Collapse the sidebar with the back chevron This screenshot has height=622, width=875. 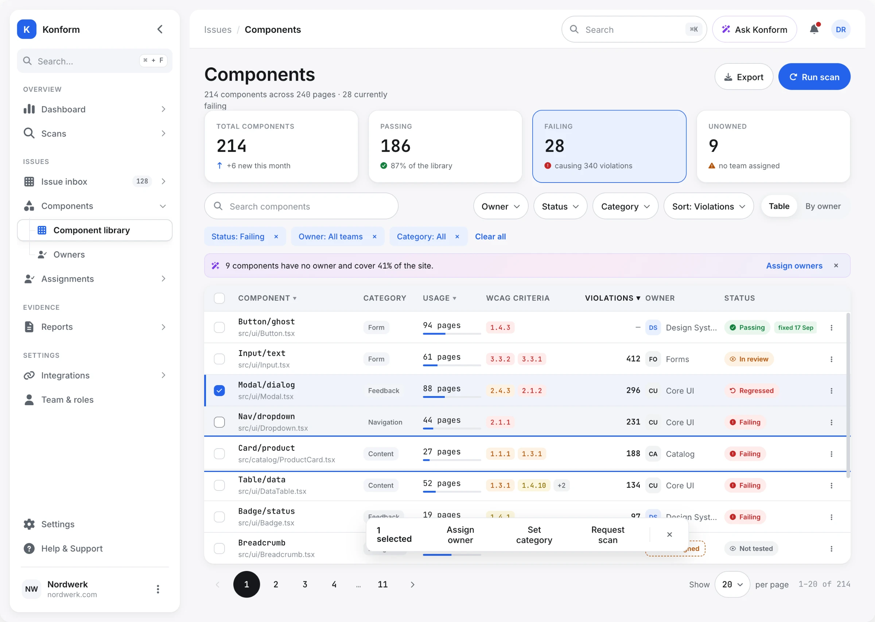tap(160, 29)
